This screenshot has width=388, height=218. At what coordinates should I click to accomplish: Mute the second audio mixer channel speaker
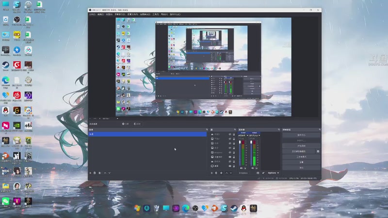[252, 168]
